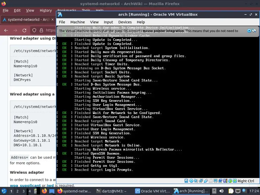Click the display settings indicator icon
Screen dimensions: 260x195
[x=215, y=181]
